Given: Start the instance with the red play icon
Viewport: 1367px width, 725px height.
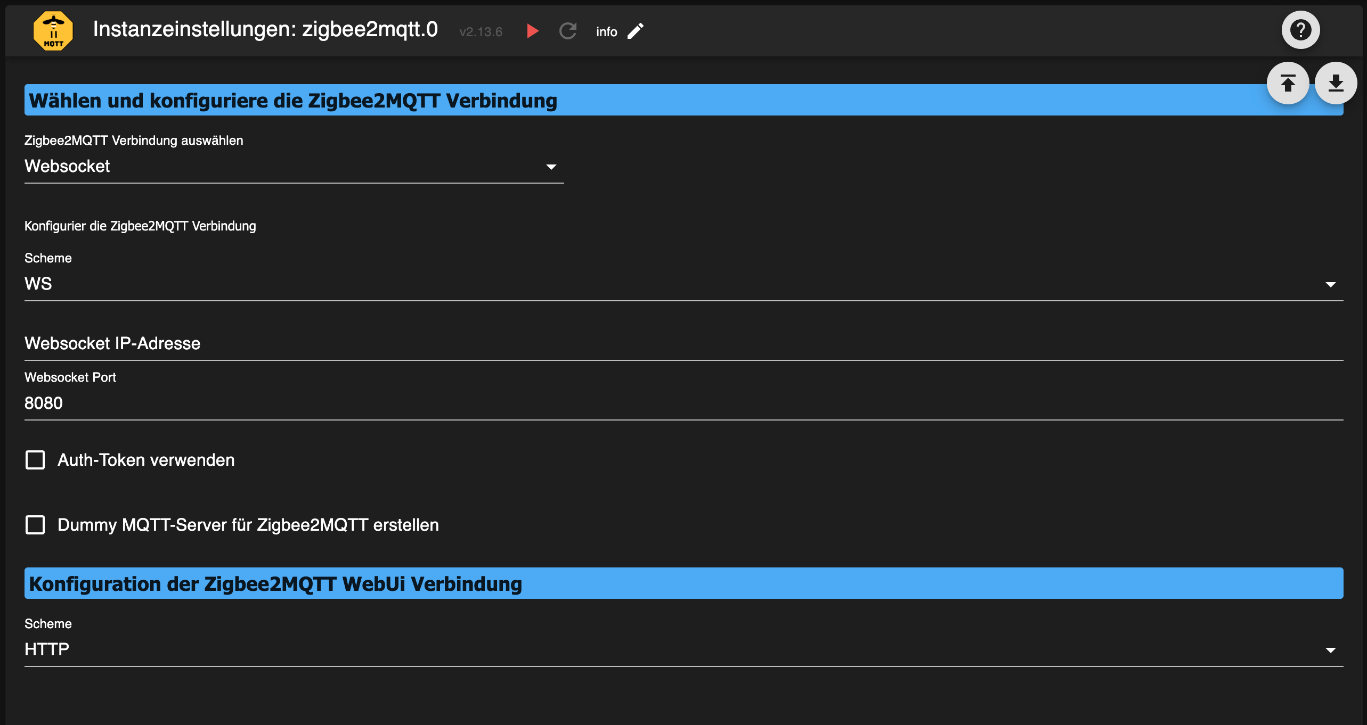Looking at the screenshot, I should (532, 31).
